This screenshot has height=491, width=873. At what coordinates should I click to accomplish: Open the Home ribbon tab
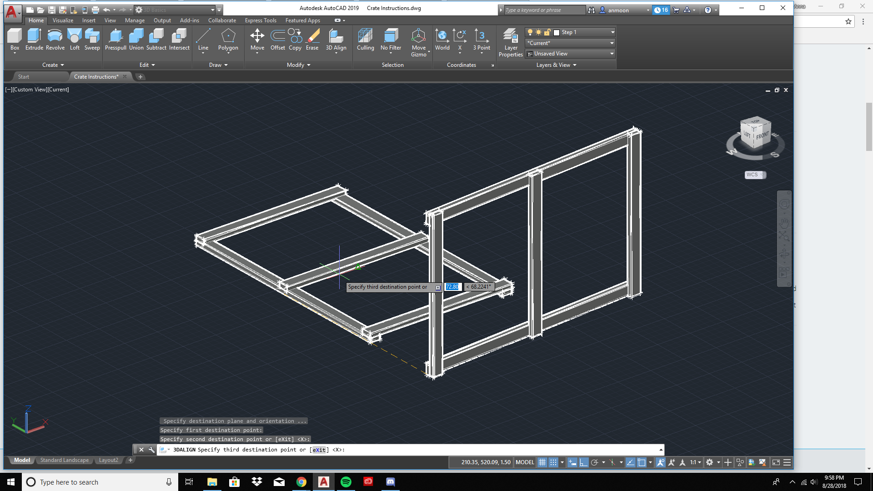36,20
